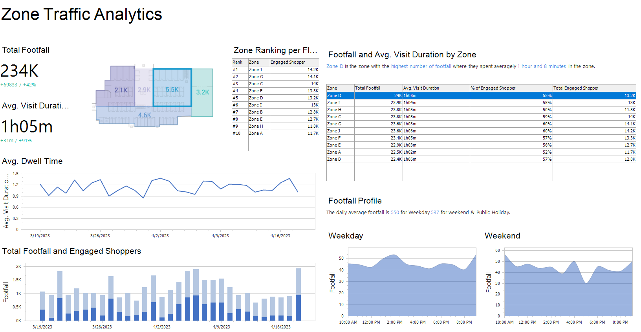Click the 234K total footfall figure

[20, 71]
